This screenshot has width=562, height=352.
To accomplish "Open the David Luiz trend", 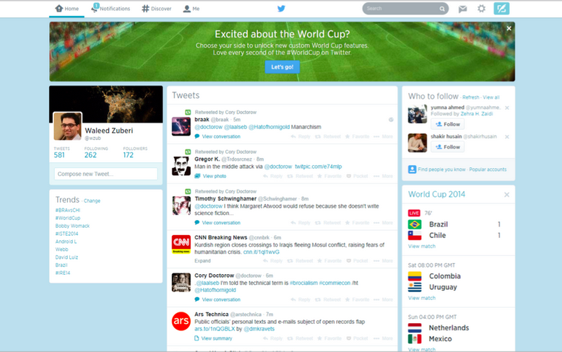I will [x=66, y=258].
